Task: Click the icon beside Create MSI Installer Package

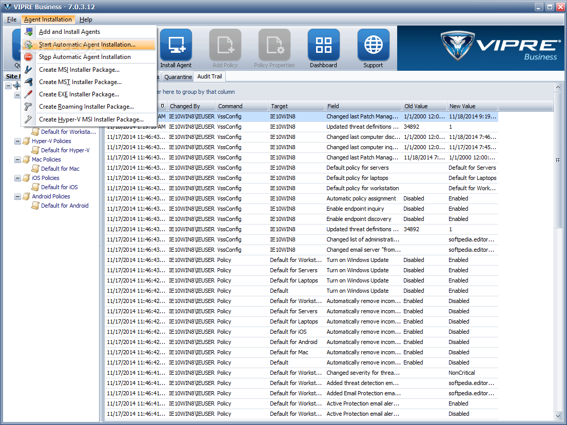Action: pos(29,69)
